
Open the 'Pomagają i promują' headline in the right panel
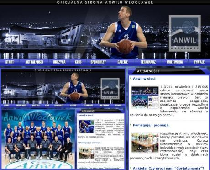pos(151,125)
